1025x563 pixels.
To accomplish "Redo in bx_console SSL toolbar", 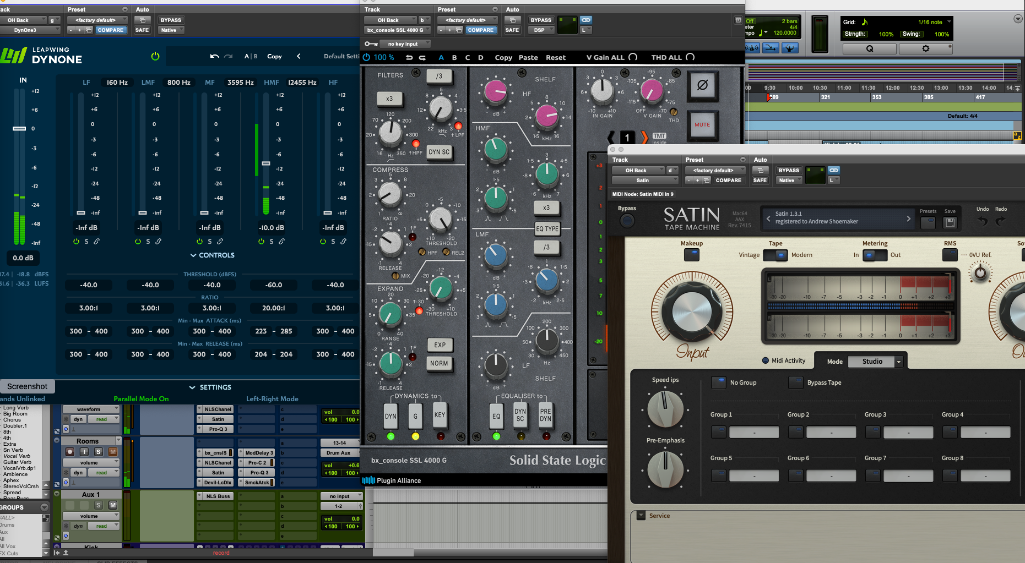I will pyautogui.click(x=422, y=57).
